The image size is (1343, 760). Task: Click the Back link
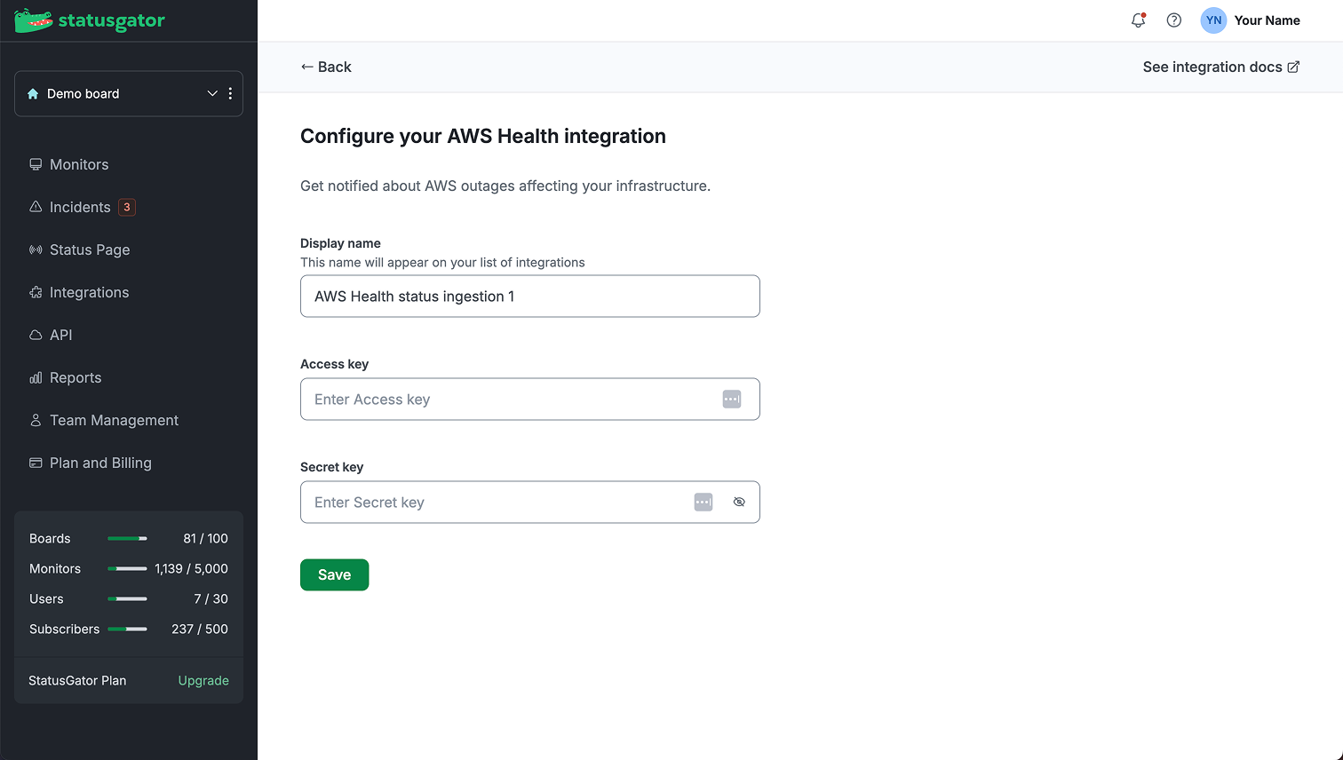coord(326,67)
